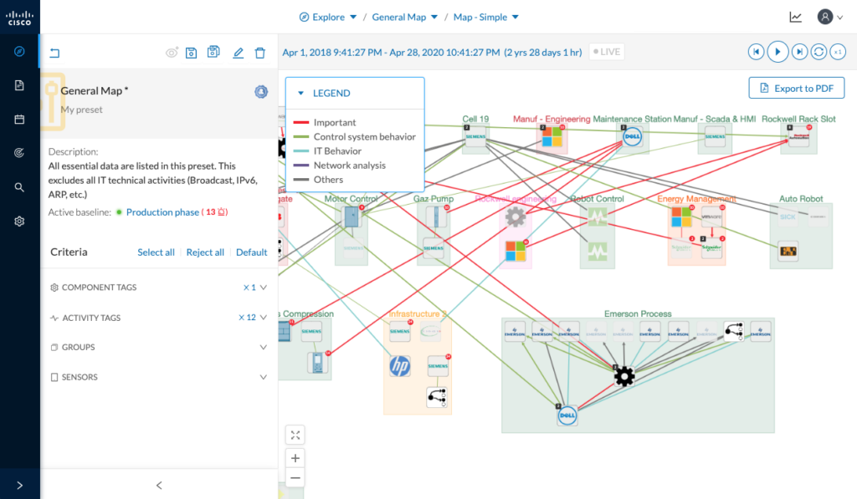Collapse the LEGEND panel triangle

[x=300, y=94]
